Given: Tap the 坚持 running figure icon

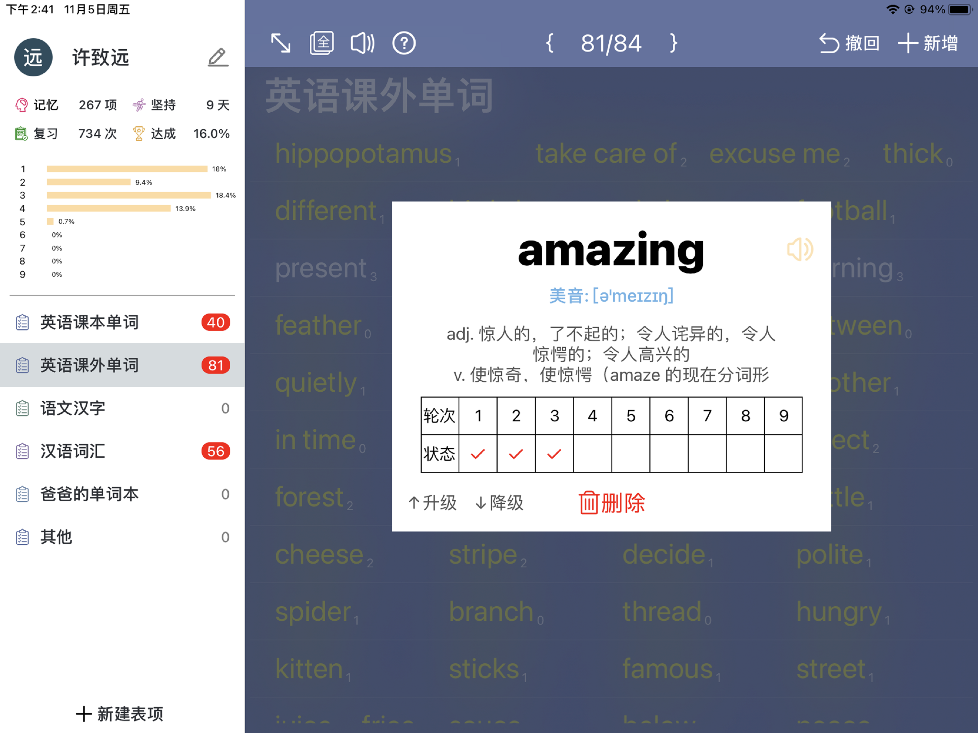Looking at the screenshot, I should [139, 105].
